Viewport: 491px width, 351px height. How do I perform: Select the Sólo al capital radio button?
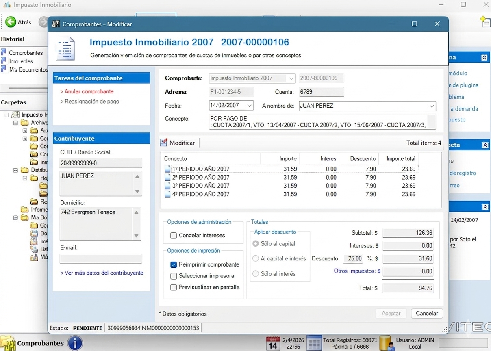[x=256, y=244]
